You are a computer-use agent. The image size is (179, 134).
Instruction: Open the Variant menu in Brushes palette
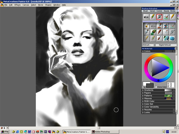pyautogui.click(x=152, y=11)
